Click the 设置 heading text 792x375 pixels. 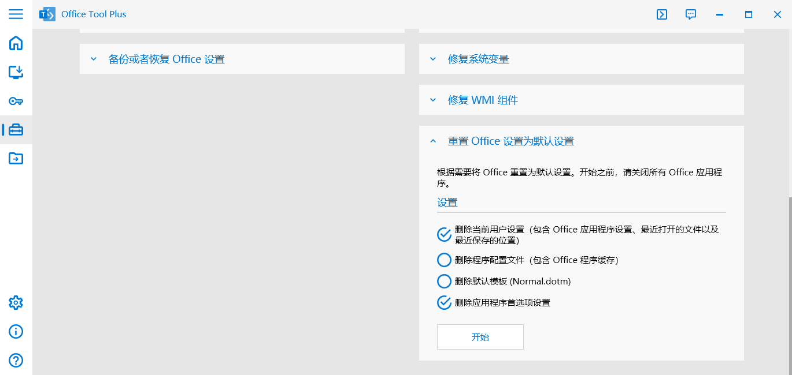[447, 202]
